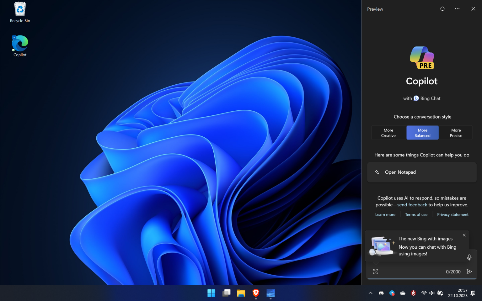Click the Choose a conversation style heading
This screenshot has height=301, width=482.
point(422,117)
